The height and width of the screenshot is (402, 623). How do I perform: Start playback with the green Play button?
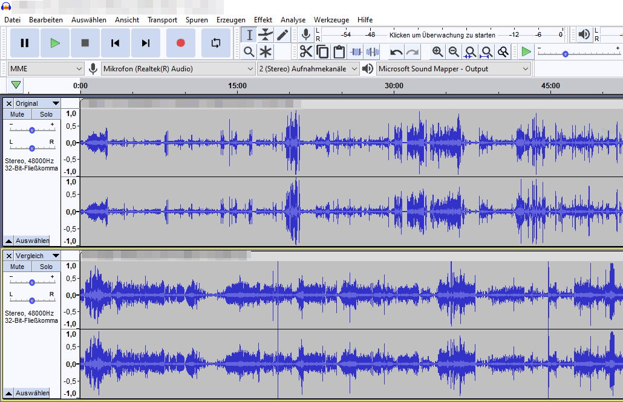pyautogui.click(x=55, y=43)
